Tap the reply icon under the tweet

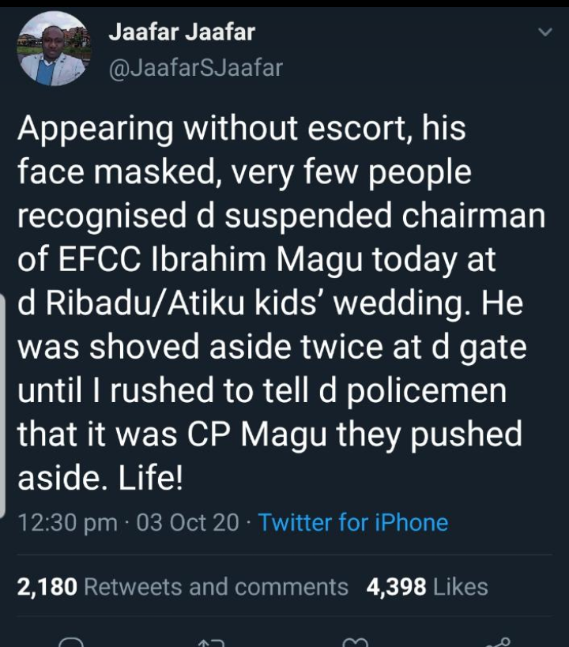point(71,642)
